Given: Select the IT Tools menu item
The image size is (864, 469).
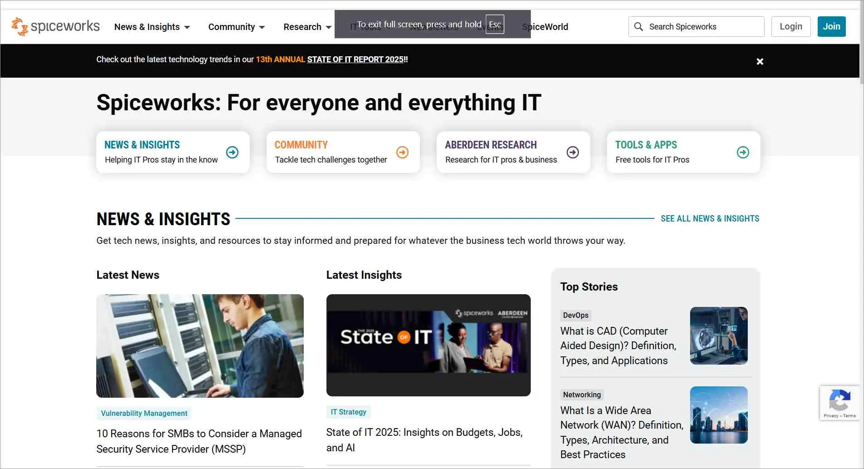Looking at the screenshot, I should 366,27.
